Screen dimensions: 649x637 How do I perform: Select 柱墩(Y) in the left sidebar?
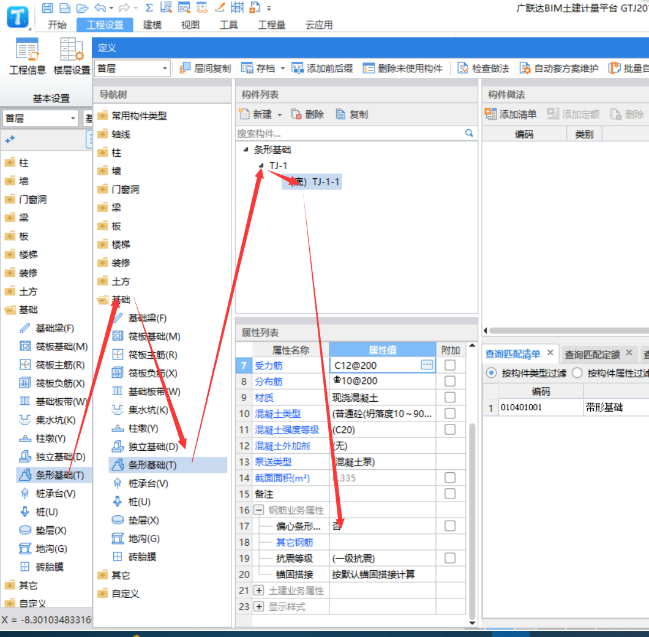point(43,438)
